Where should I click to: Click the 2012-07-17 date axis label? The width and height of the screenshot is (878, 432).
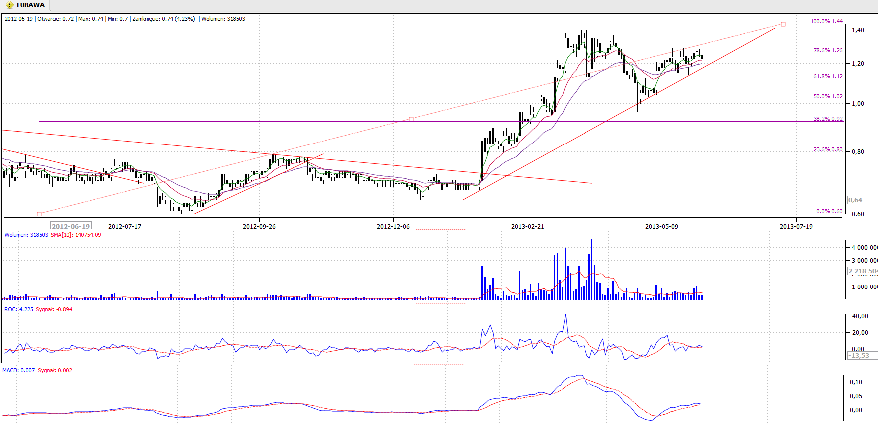(125, 226)
